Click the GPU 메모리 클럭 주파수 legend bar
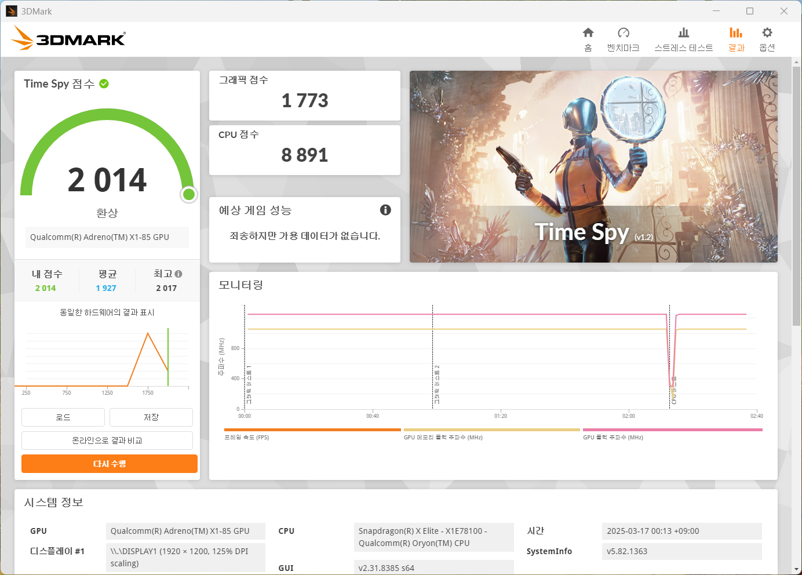The width and height of the screenshot is (802, 575). 492,430
